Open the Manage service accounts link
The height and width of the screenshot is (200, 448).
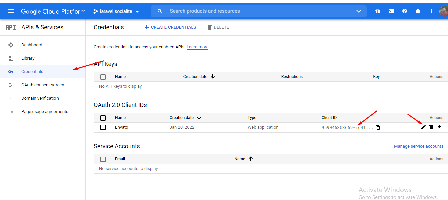pos(418,146)
